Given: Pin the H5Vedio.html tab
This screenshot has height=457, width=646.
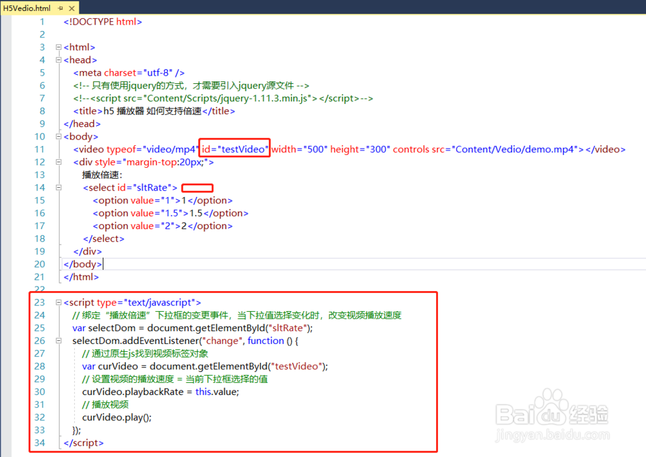Looking at the screenshot, I should (x=61, y=8).
